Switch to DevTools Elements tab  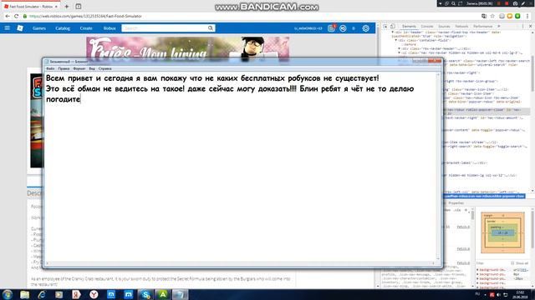(409, 26)
